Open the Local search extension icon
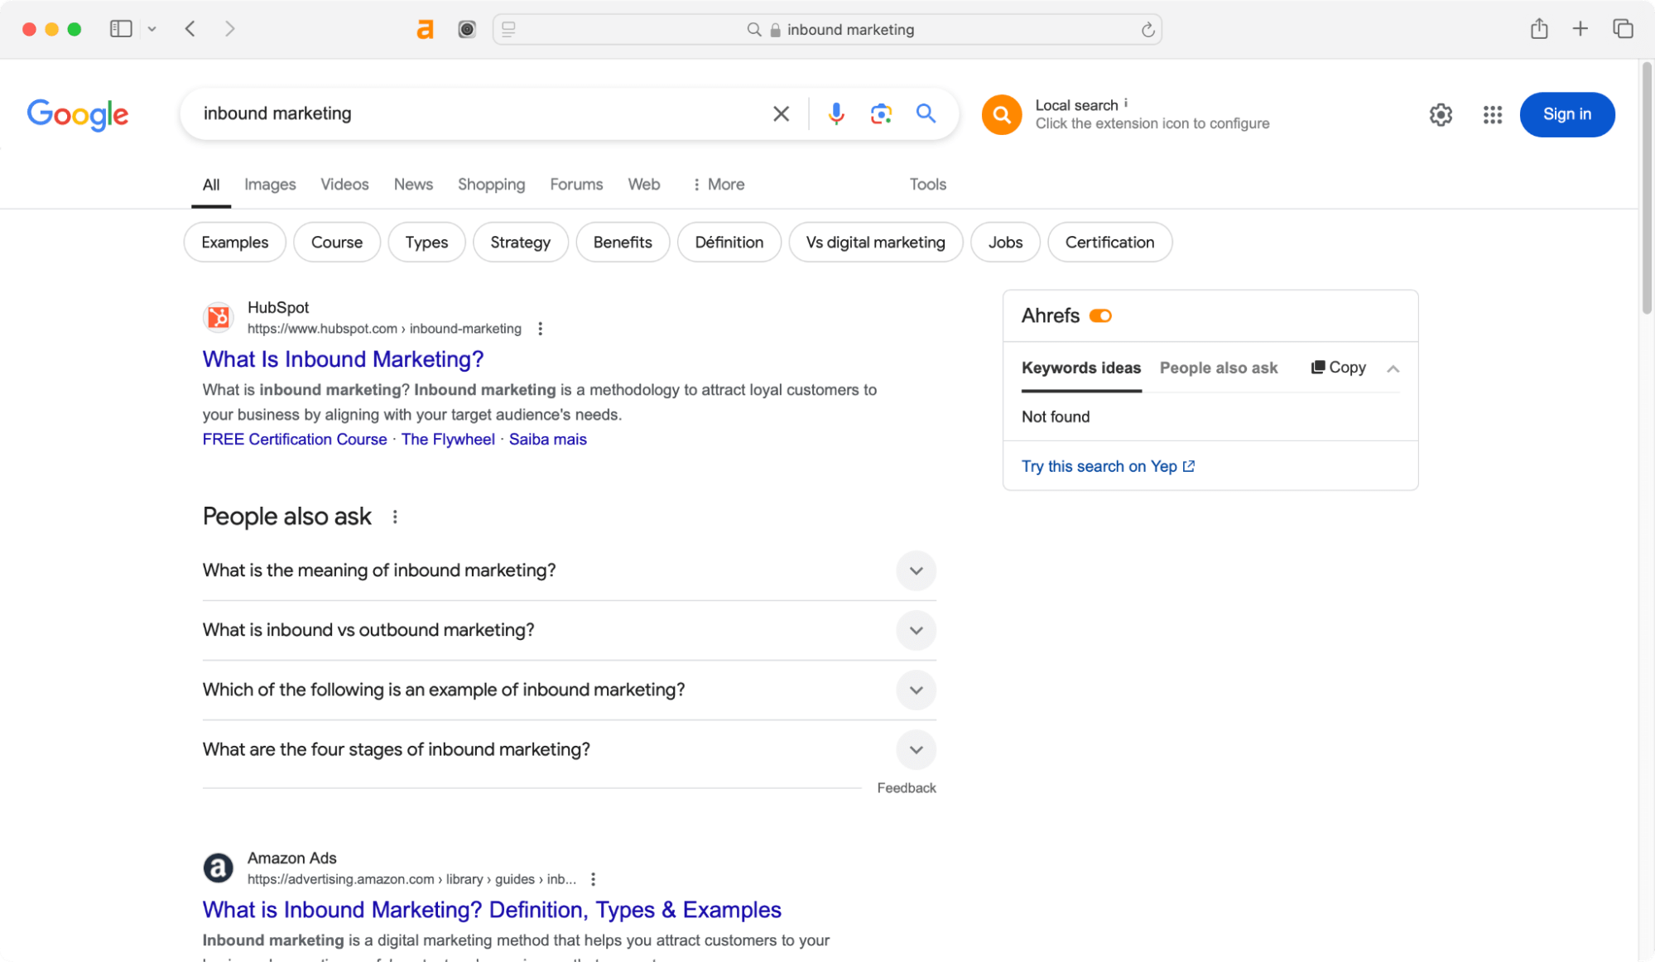The width and height of the screenshot is (1655, 962). (x=1001, y=114)
